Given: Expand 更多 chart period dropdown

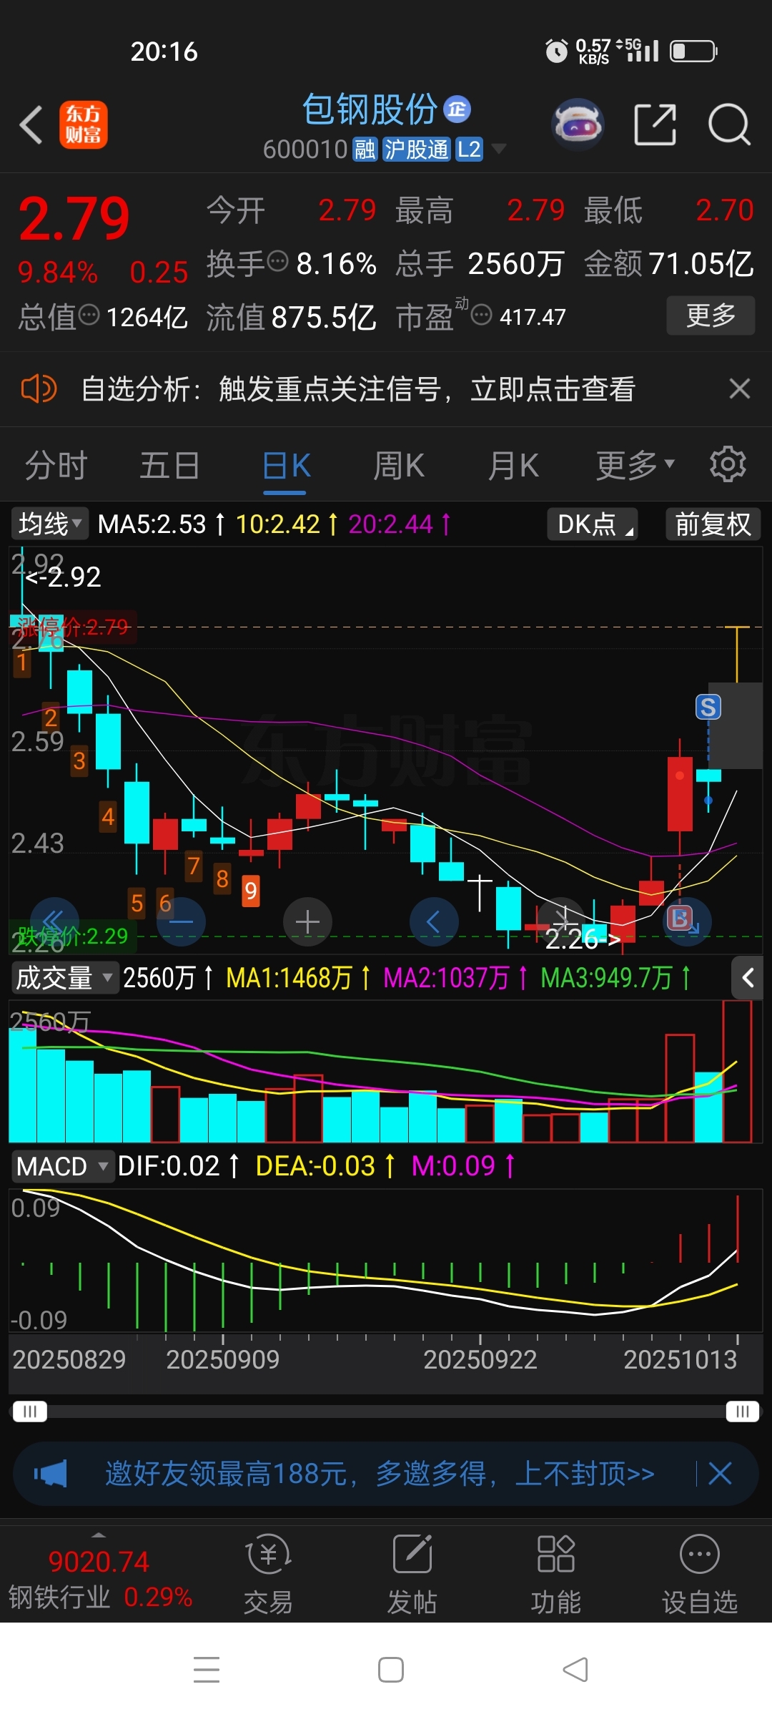Looking at the screenshot, I should (635, 466).
